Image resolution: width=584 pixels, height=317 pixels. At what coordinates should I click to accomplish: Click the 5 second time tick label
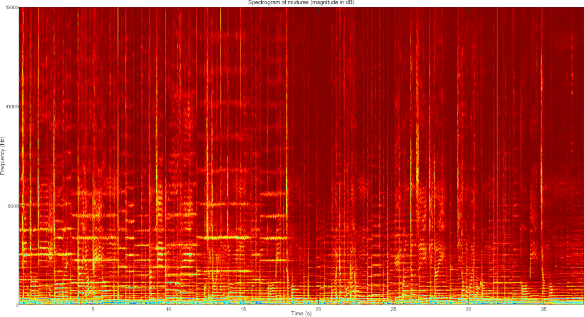(93, 310)
